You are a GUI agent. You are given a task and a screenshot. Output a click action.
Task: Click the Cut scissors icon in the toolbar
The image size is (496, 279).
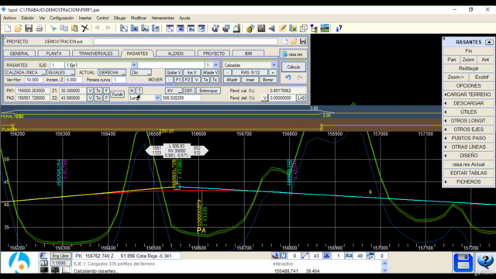(x=53, y=29)
